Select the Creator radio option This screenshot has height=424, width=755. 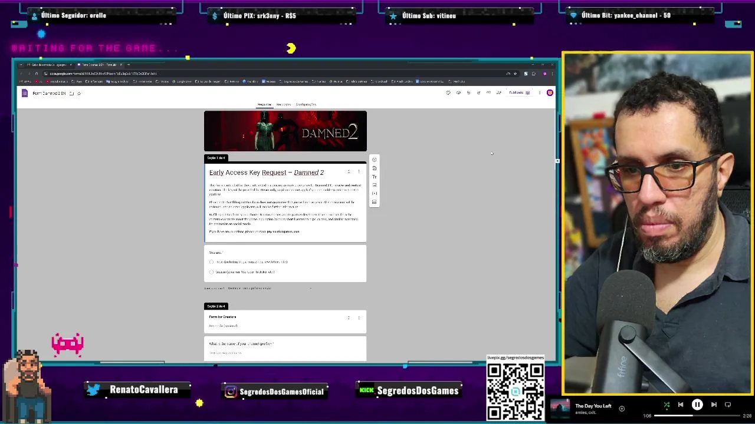click(212, 272)
